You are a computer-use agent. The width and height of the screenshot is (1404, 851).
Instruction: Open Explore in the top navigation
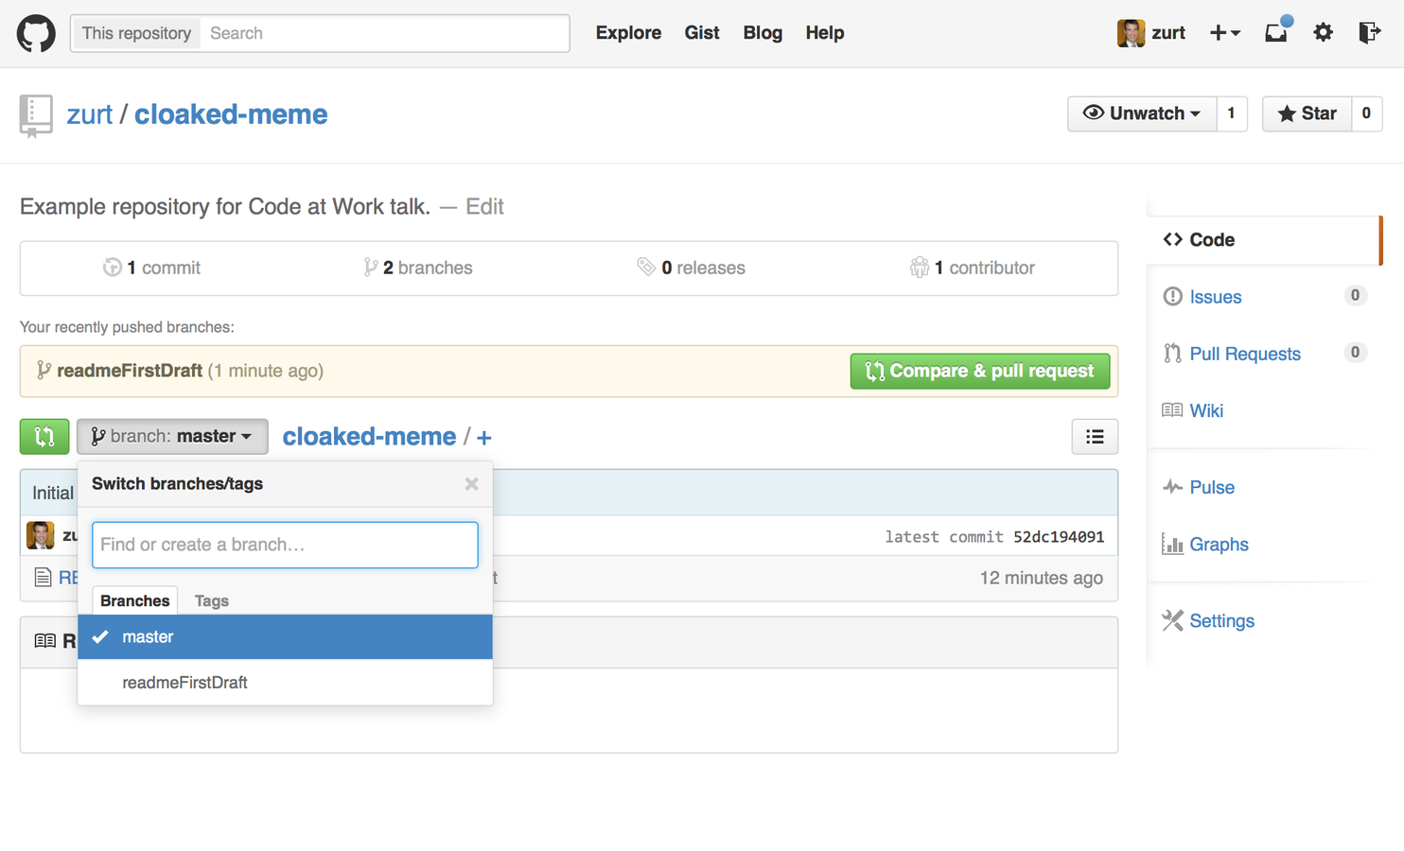click(628, 33)
